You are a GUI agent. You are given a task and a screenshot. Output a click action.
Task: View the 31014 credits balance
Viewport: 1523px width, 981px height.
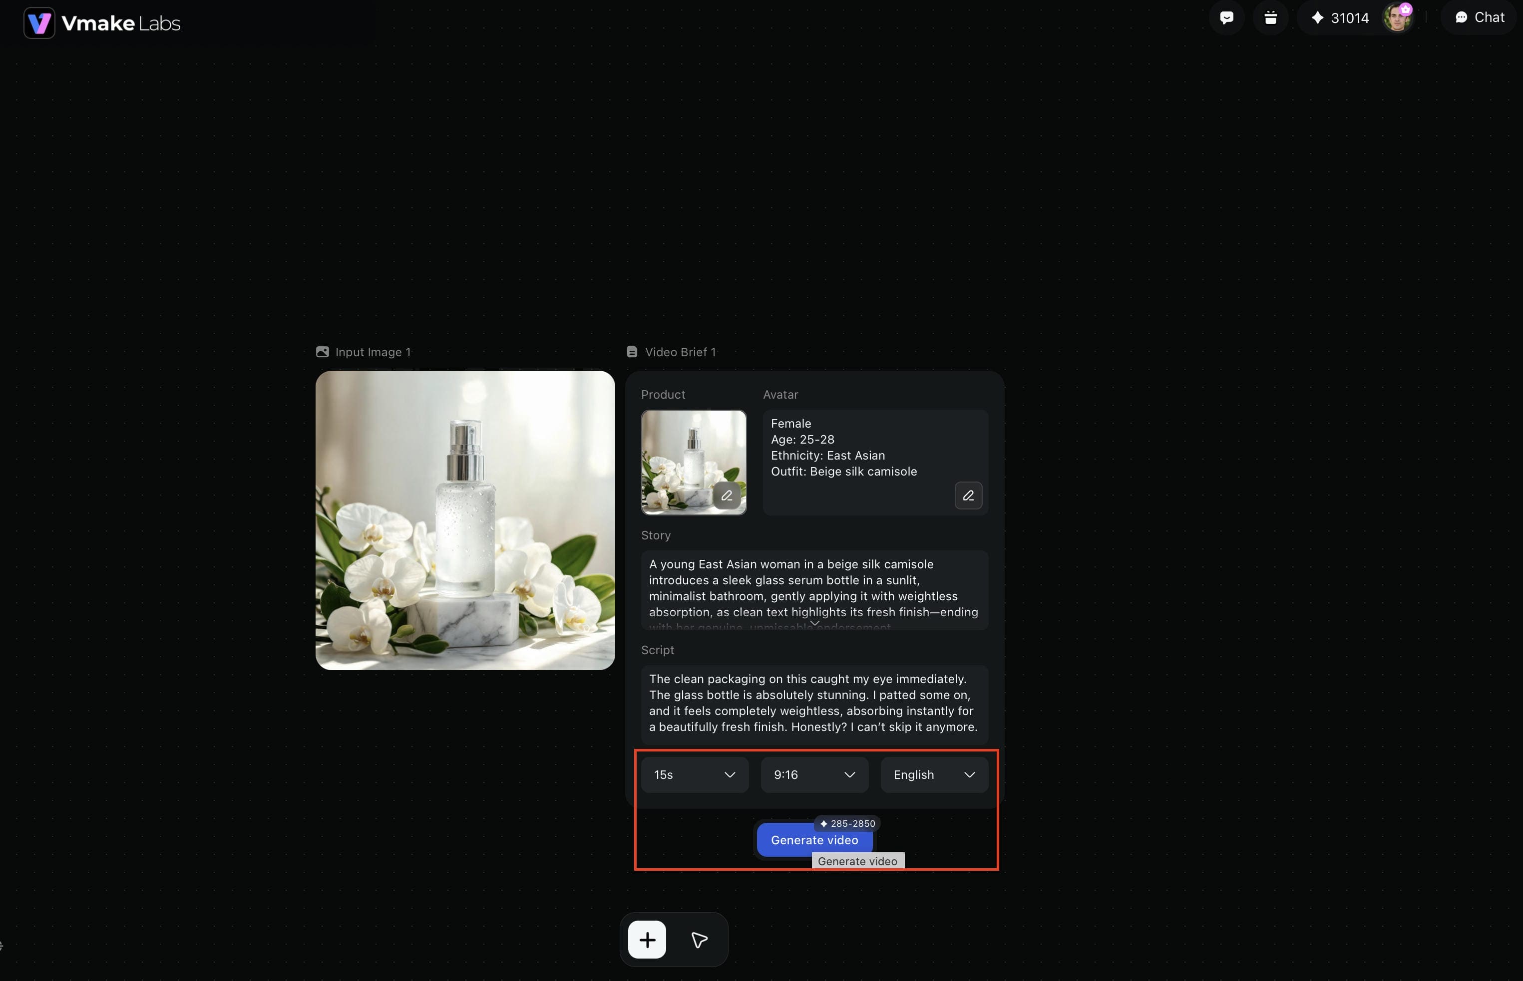pyautogui.click(x=1340, y=18)
